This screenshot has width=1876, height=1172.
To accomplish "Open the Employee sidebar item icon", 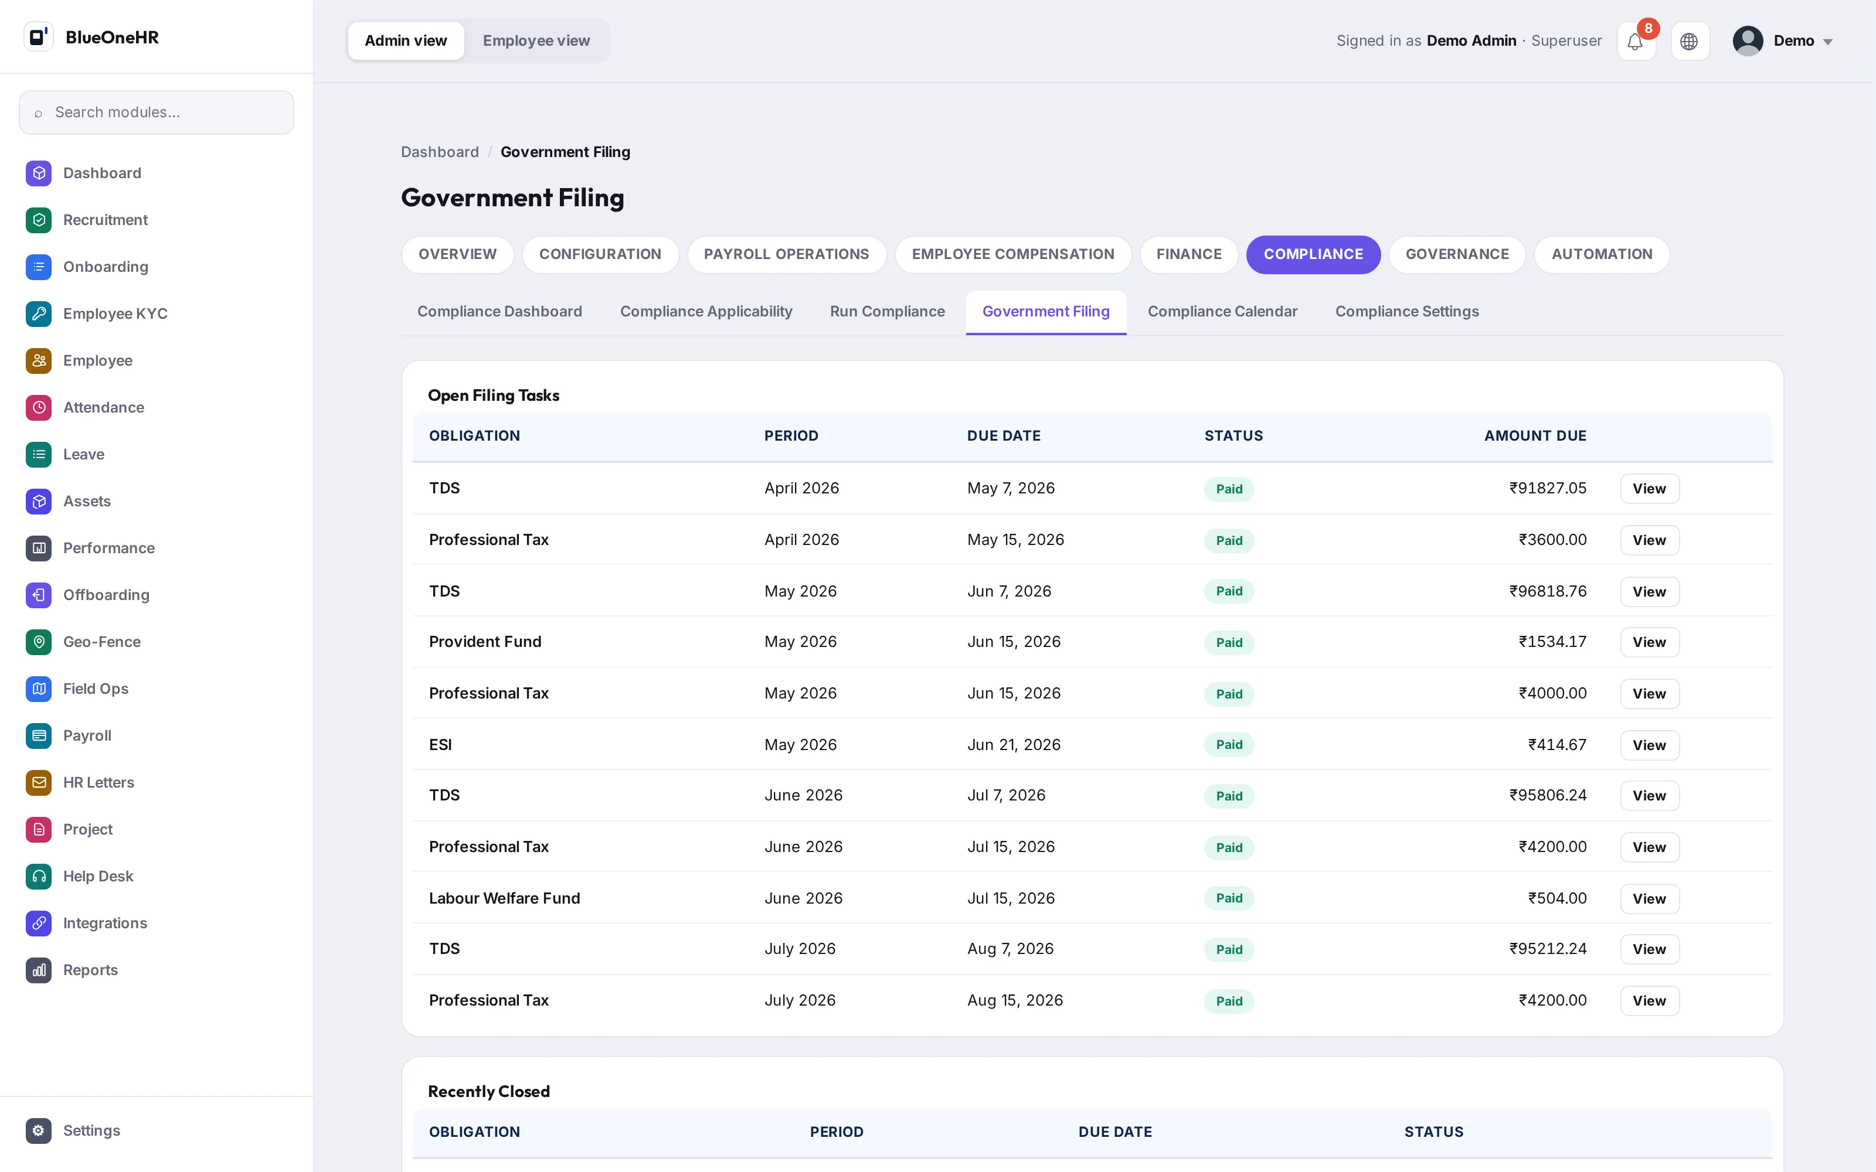I will click(39, 360).
